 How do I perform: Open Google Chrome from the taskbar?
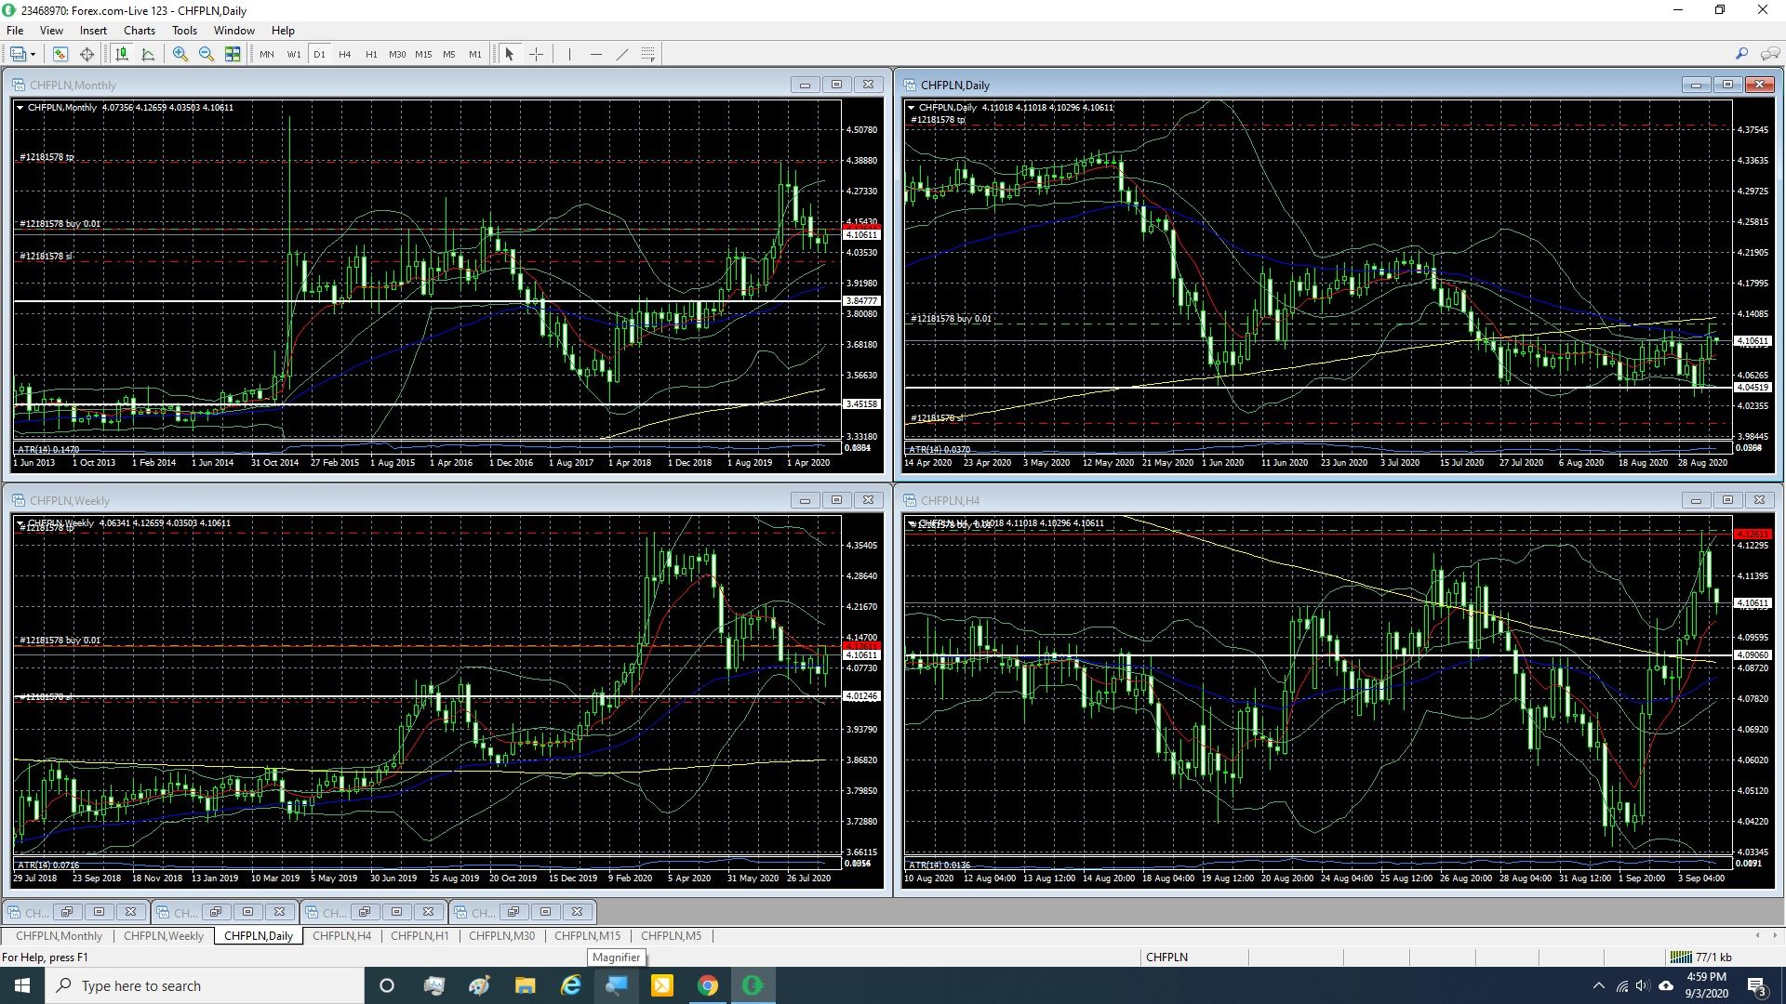[x=708, y=985]
